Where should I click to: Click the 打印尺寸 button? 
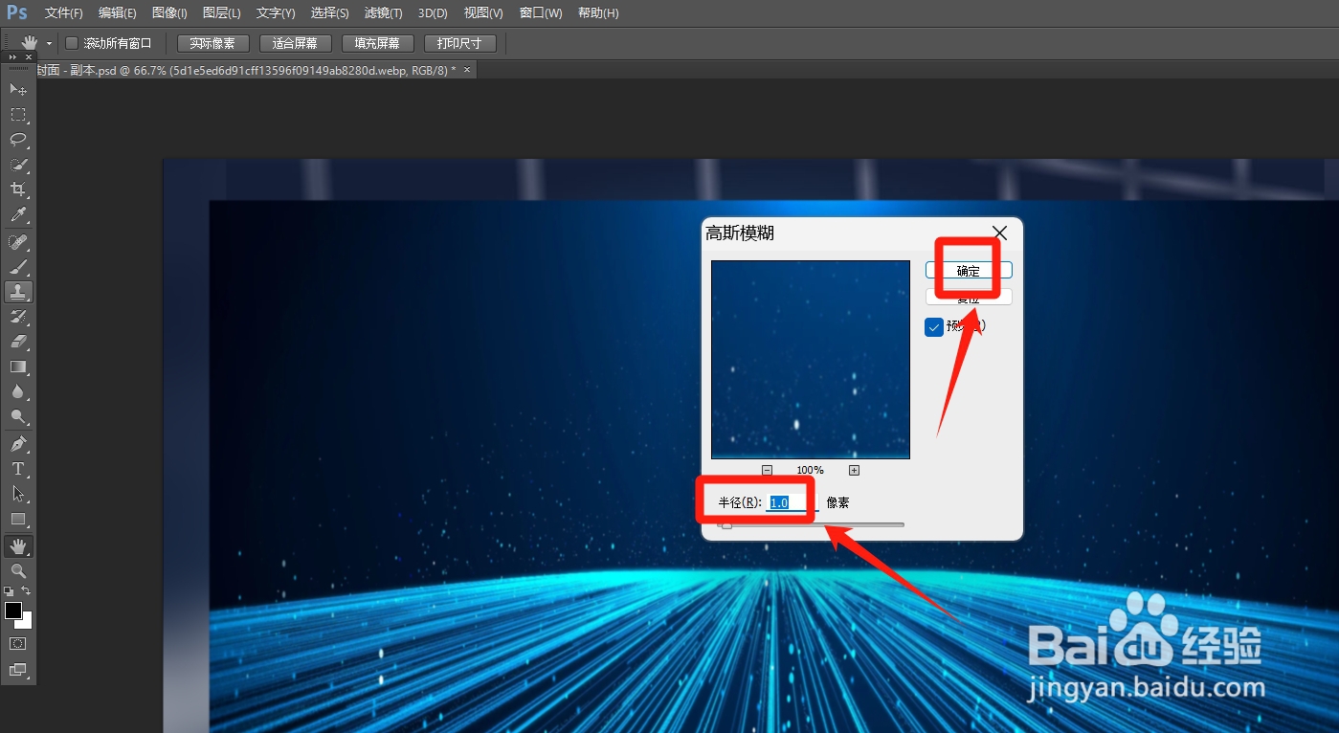459,43
